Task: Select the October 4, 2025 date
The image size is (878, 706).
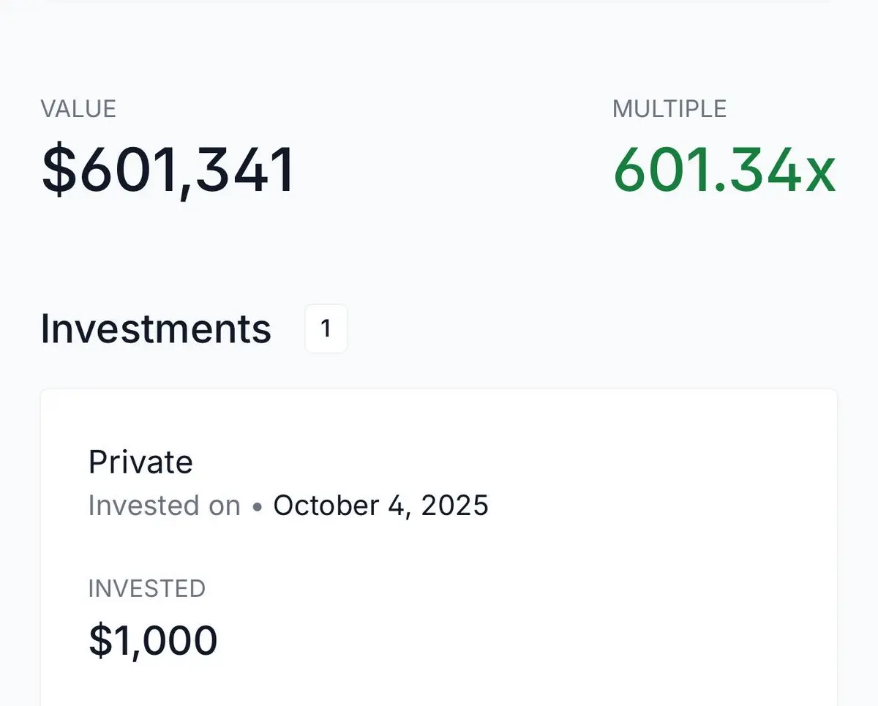Action: click(381, 506)
